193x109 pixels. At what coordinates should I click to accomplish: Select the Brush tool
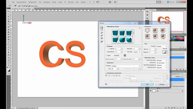9,29
